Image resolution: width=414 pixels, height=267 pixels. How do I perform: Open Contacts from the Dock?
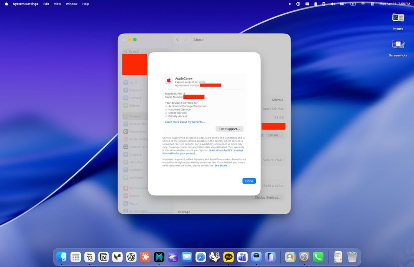coord(290,257)
